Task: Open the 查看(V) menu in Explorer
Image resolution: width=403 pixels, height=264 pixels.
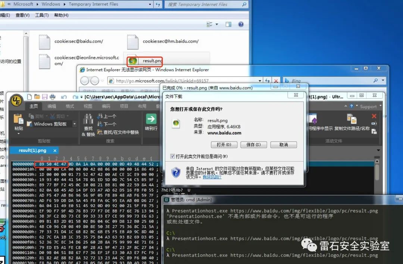Action: click(x=22, y=15)
